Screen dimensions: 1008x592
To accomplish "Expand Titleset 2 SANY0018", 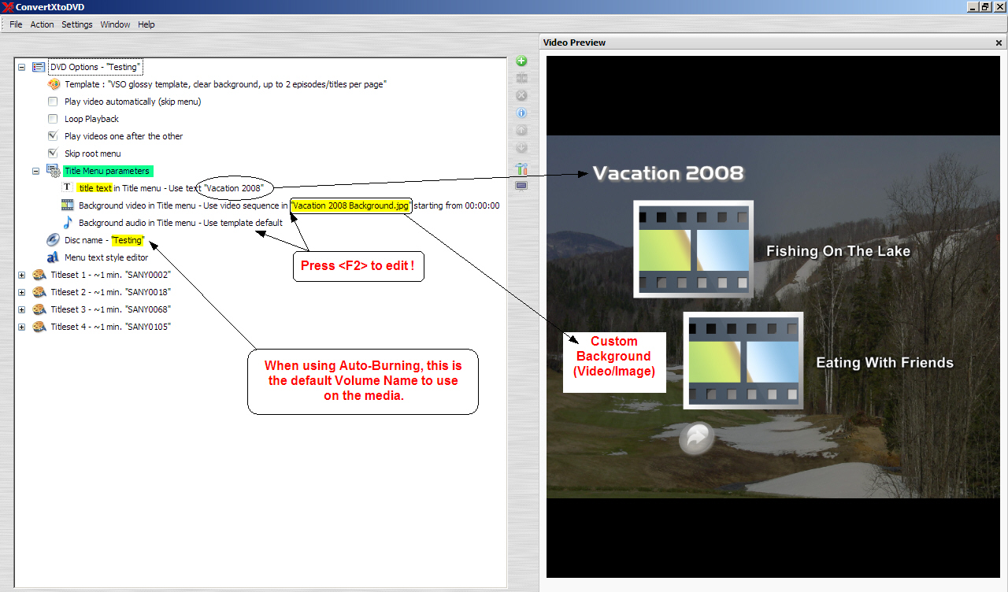I will point(22,292).
